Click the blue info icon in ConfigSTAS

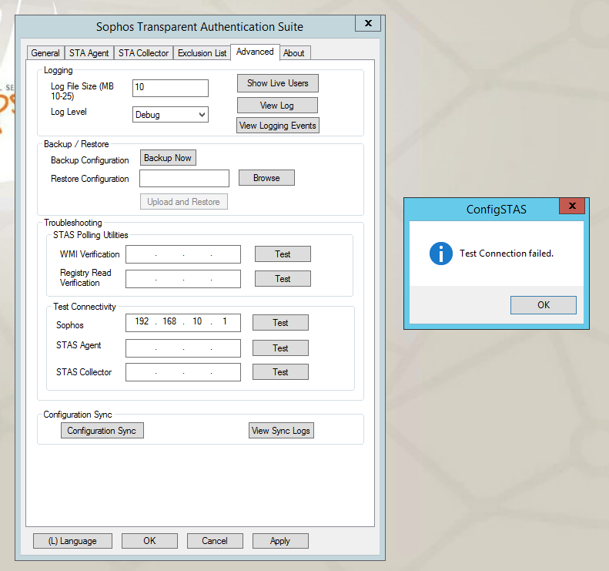coord(441,254)
